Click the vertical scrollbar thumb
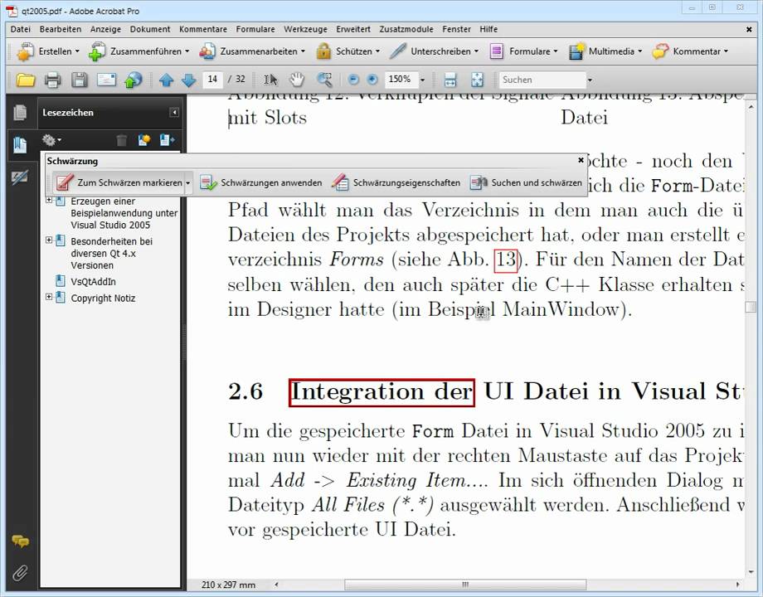 tap(751, 307)
